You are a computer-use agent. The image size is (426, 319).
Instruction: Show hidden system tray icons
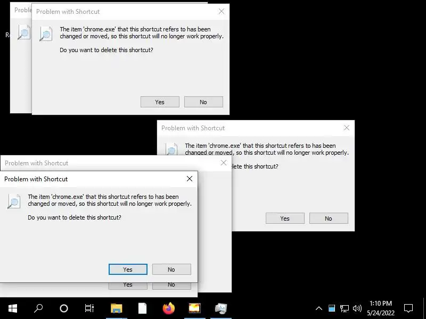click(319, 308)
